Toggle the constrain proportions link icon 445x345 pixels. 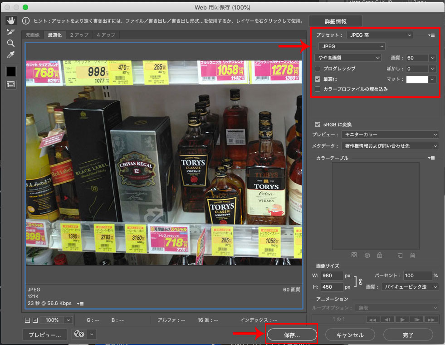(361, 282)
